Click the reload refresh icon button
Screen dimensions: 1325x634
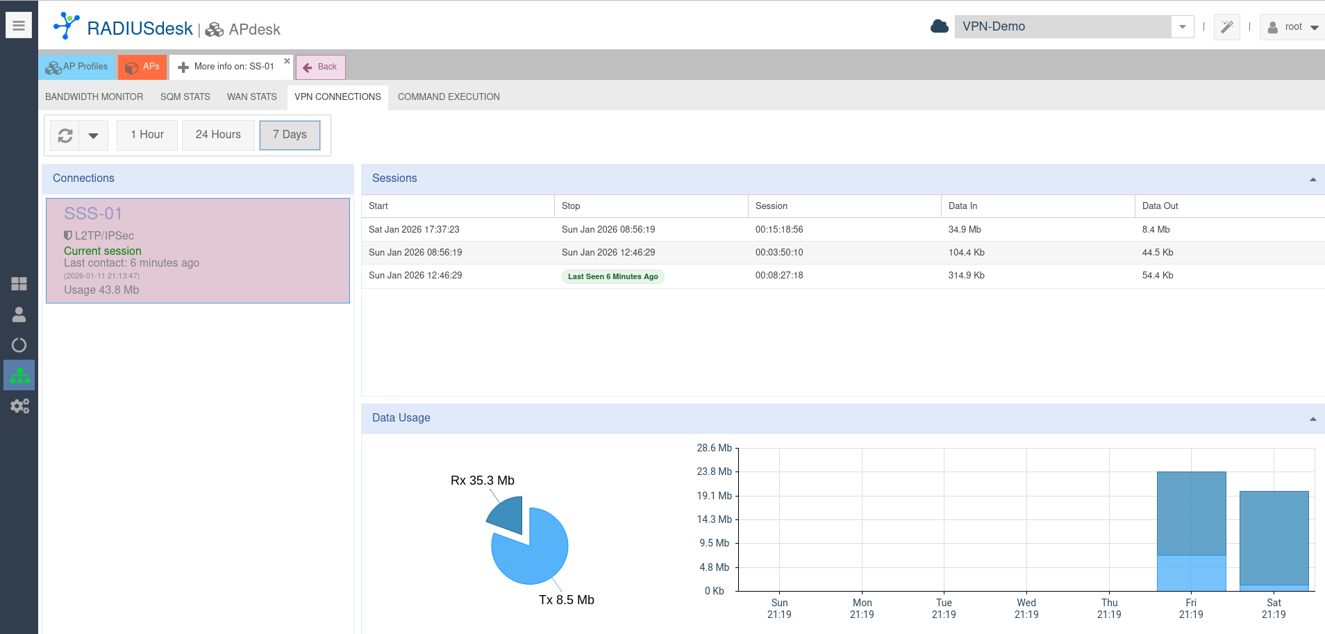65,135
